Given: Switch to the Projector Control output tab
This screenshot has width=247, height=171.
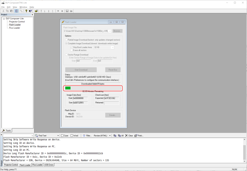Looking at the screenshot, I should 11,165.
